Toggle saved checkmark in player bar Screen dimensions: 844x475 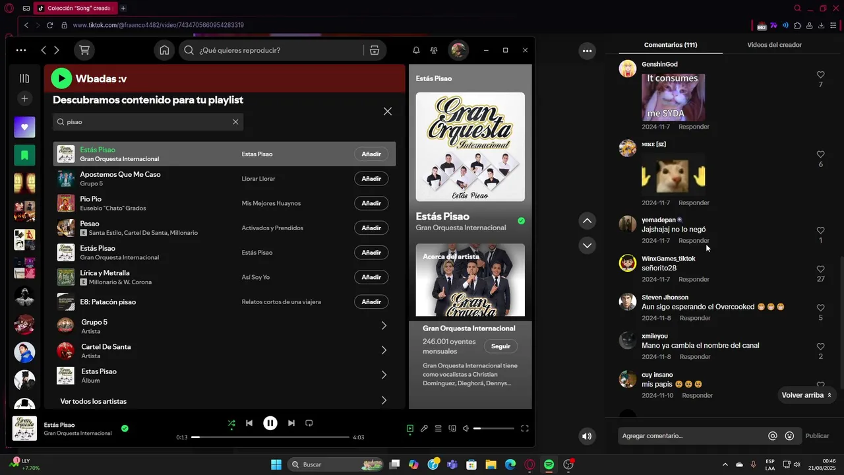pos(125,428)
